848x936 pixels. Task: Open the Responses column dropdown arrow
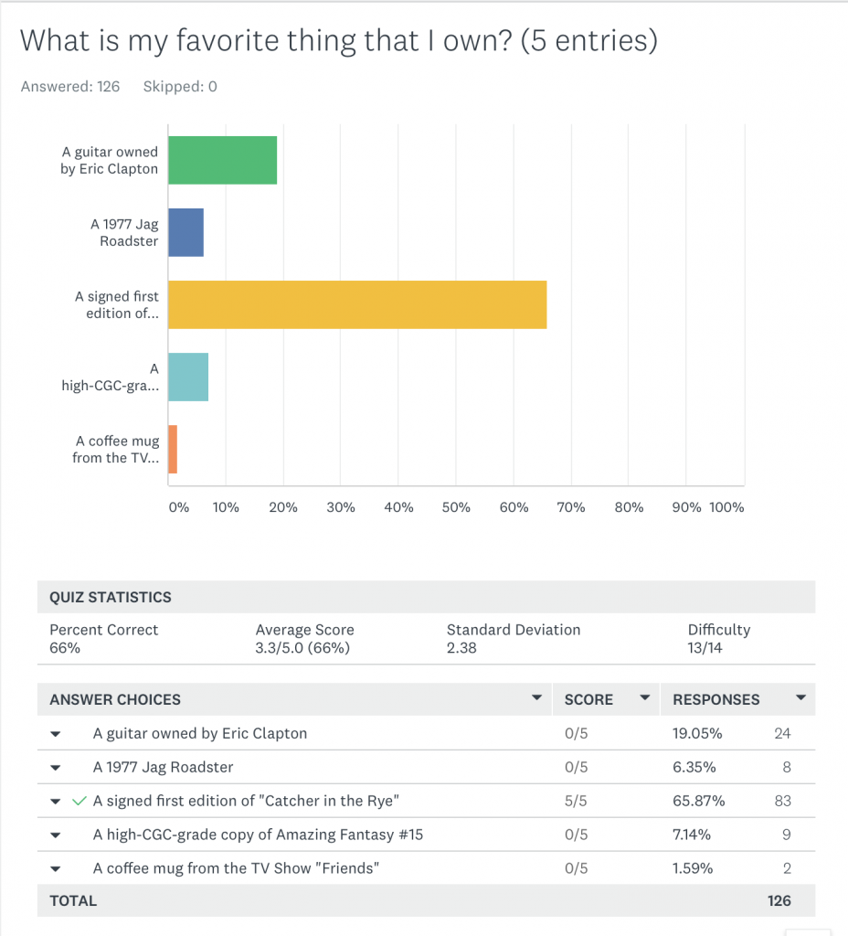coord(800,698)
